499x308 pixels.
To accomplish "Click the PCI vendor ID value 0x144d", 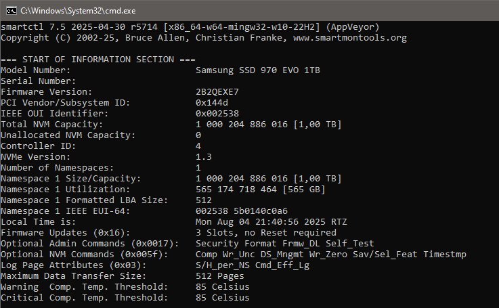I will coord(212,103).
